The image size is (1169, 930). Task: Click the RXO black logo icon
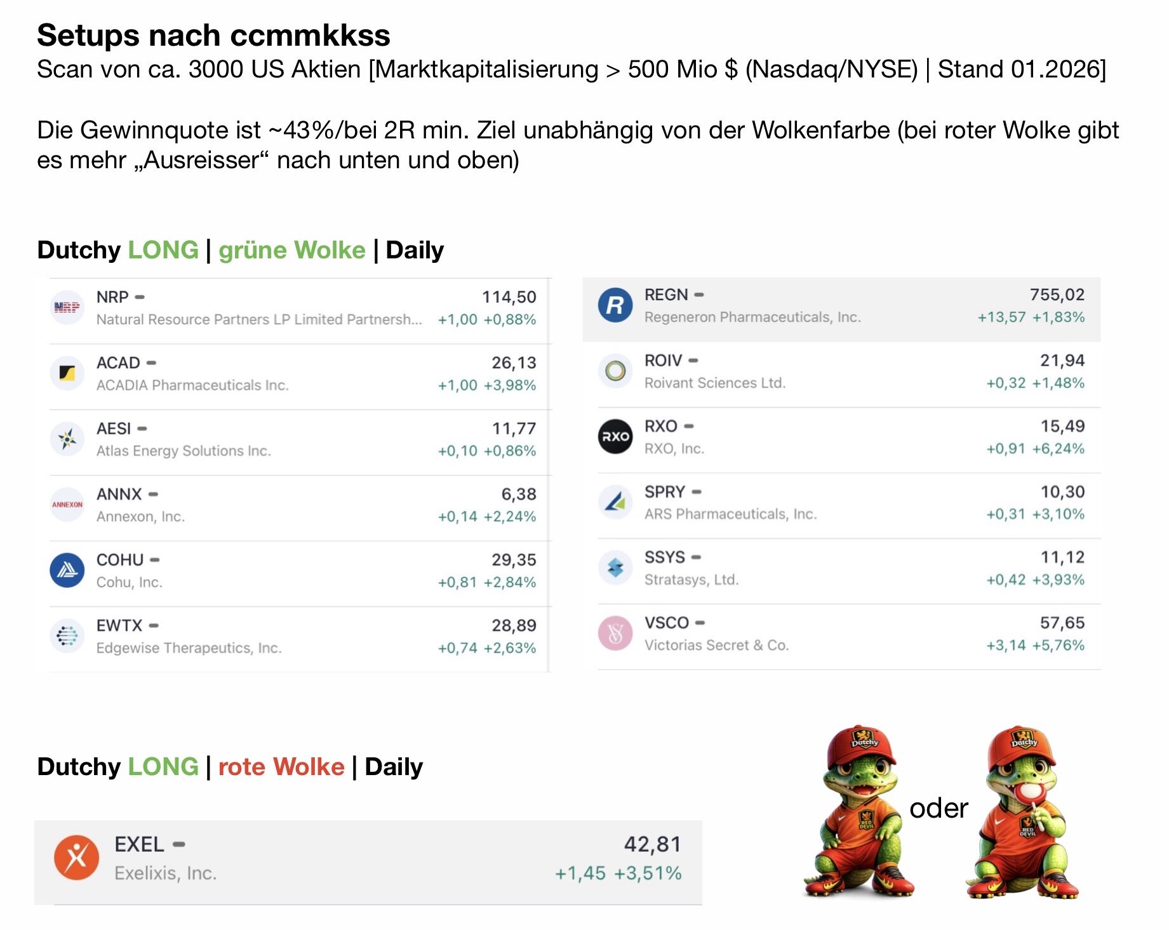(615, 437)
